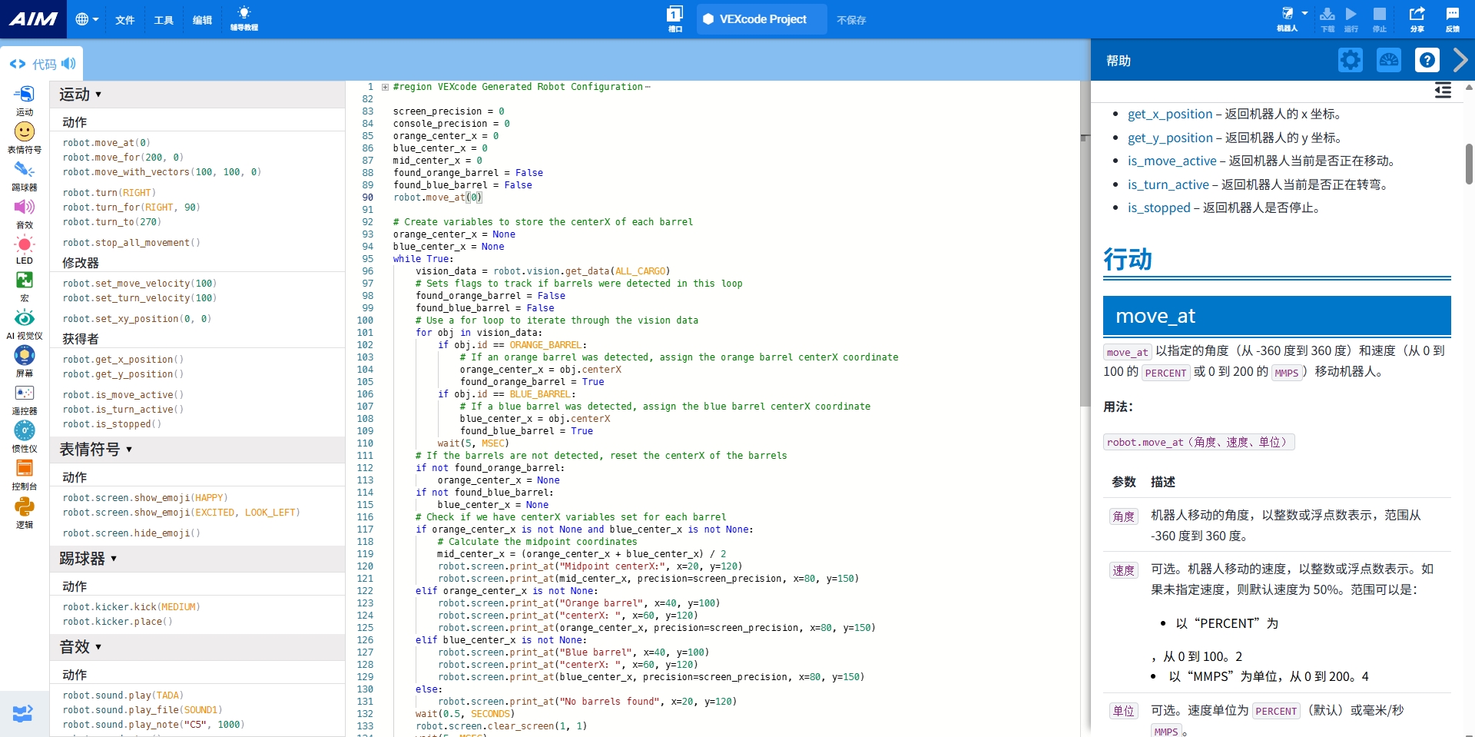This screenshot has height=737, width=1475.
Task: Collapse the 表情符号 section header
Action: click(197, 450)
